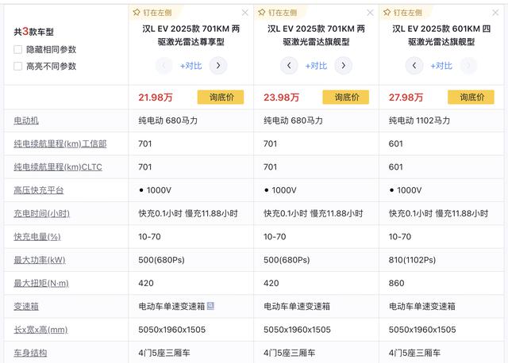
Task: Remove the 601KM 四驱 column from comparison
Action: pos(495,13)
